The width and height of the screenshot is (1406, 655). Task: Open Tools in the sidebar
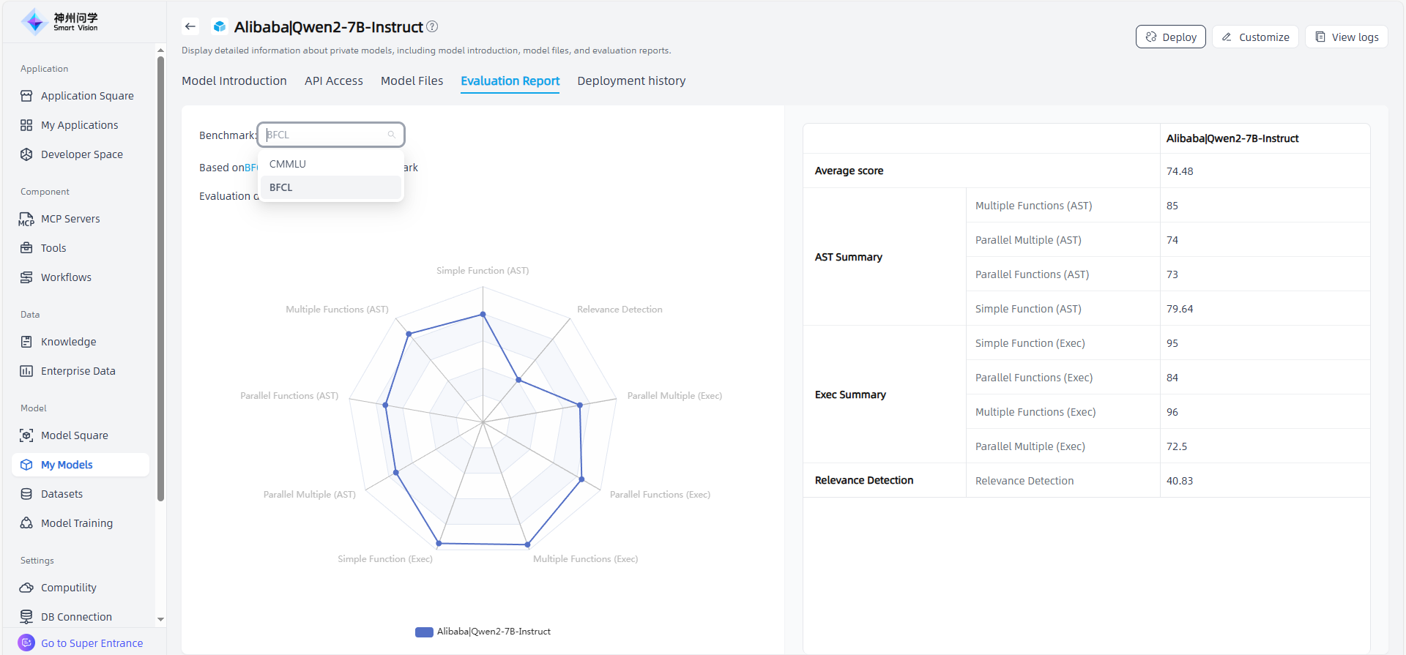pyautogui.click(x=53, y=248)
